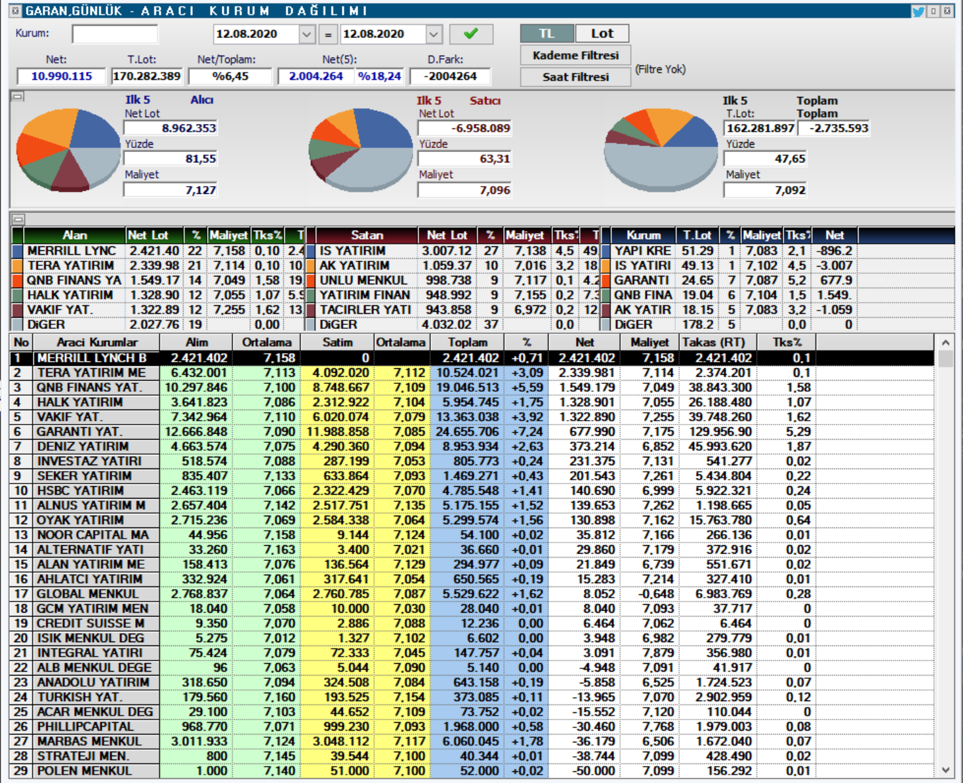Click the buyers Ilk 5 pie chart

click(68, 150)
